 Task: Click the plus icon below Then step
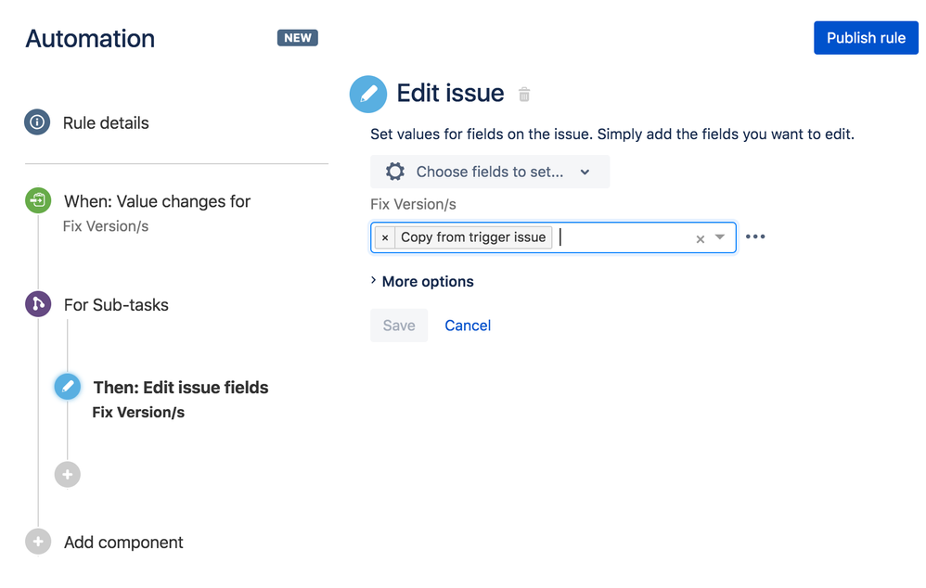[67, 474]
